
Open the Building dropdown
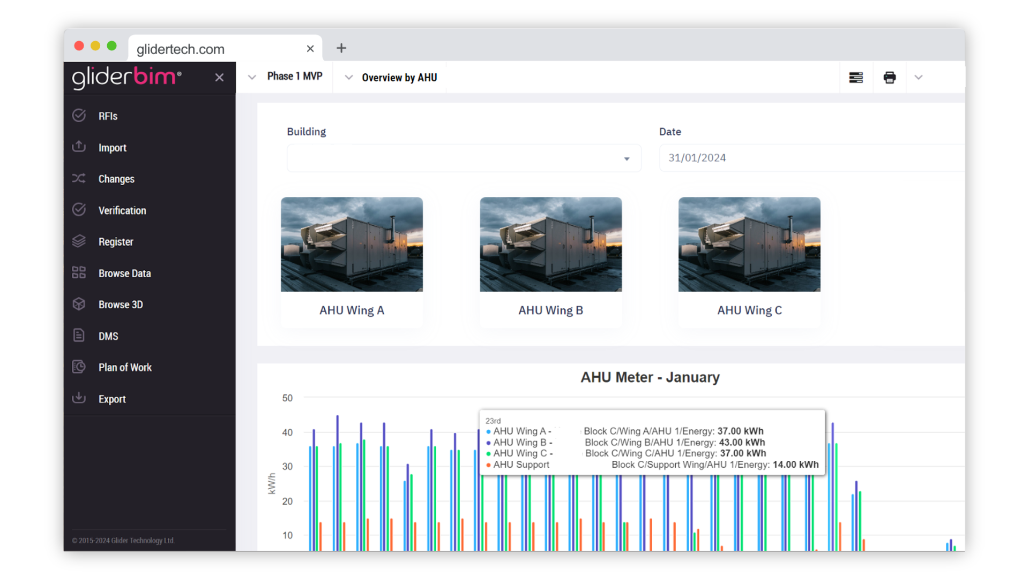pyautogui.click(x=464, y=158)
